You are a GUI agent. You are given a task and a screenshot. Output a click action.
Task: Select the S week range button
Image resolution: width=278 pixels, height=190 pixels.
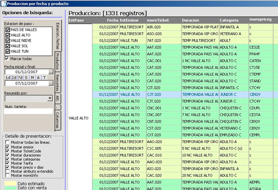click(x=26, y=77)
